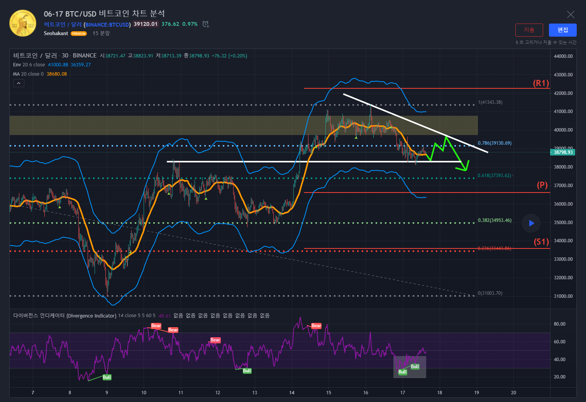Click the rightmost green Bull divergence label
The width and height of the screenshot is (586, 402).
click(x=415, y=367)
